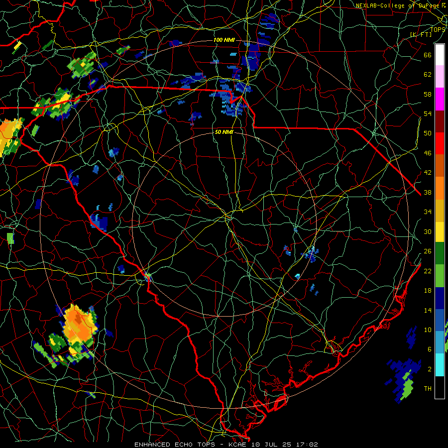Pick the sky blue legend swatch
Viewport: 448px width, 448px height.
click(440, 342)
